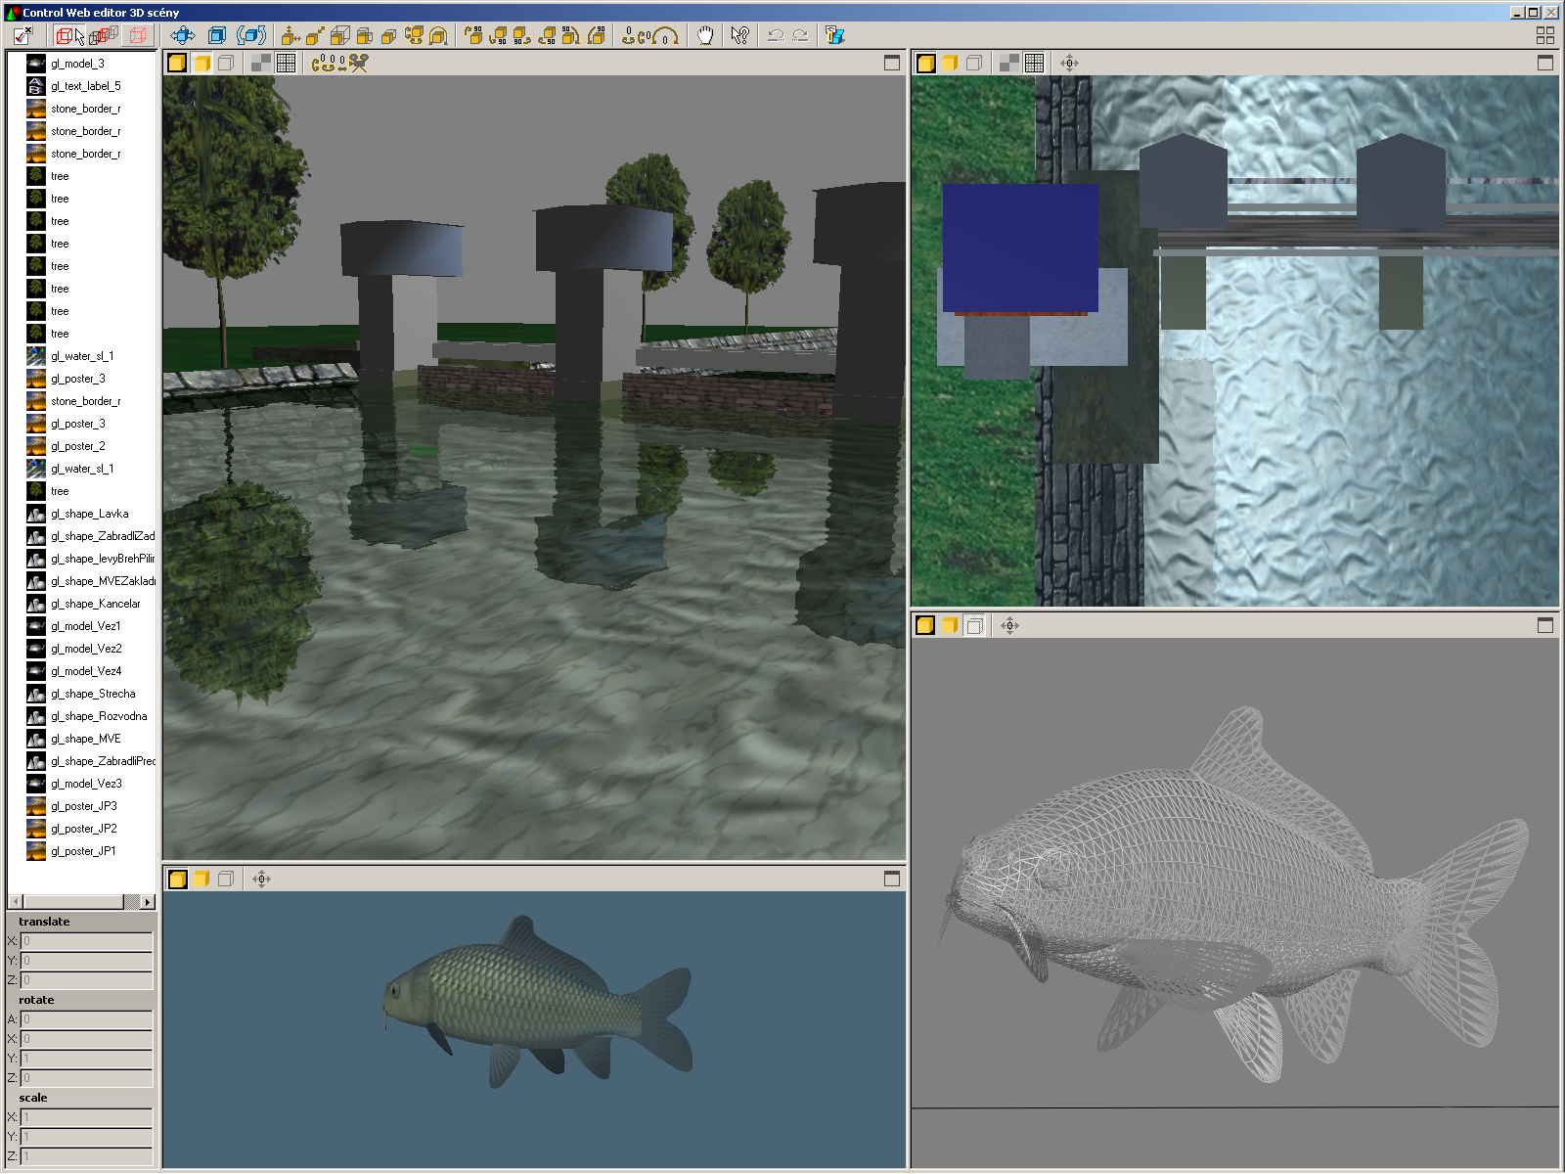This screenshot has width=1565, height=1174.
Task: Maximize the top-left 3D scene viewport
Action: click(892, 63)
